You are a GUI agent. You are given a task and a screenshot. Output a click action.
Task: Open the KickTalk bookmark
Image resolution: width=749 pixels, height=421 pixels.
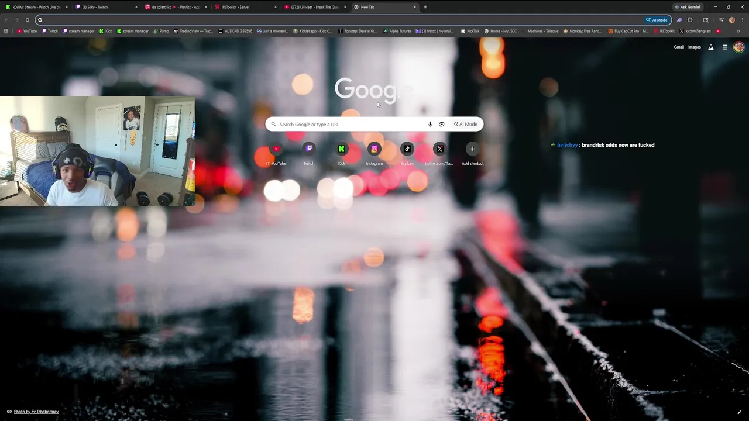(x=470, y=31)
